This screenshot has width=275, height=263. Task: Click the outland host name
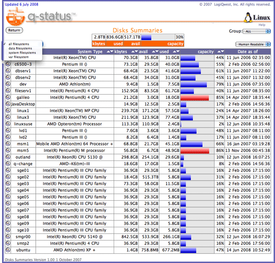(x=23, y=157)
